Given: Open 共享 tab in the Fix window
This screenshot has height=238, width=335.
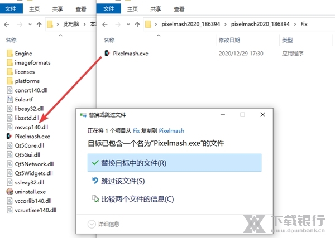Looking at the screenshot, I should pos(156,9).
